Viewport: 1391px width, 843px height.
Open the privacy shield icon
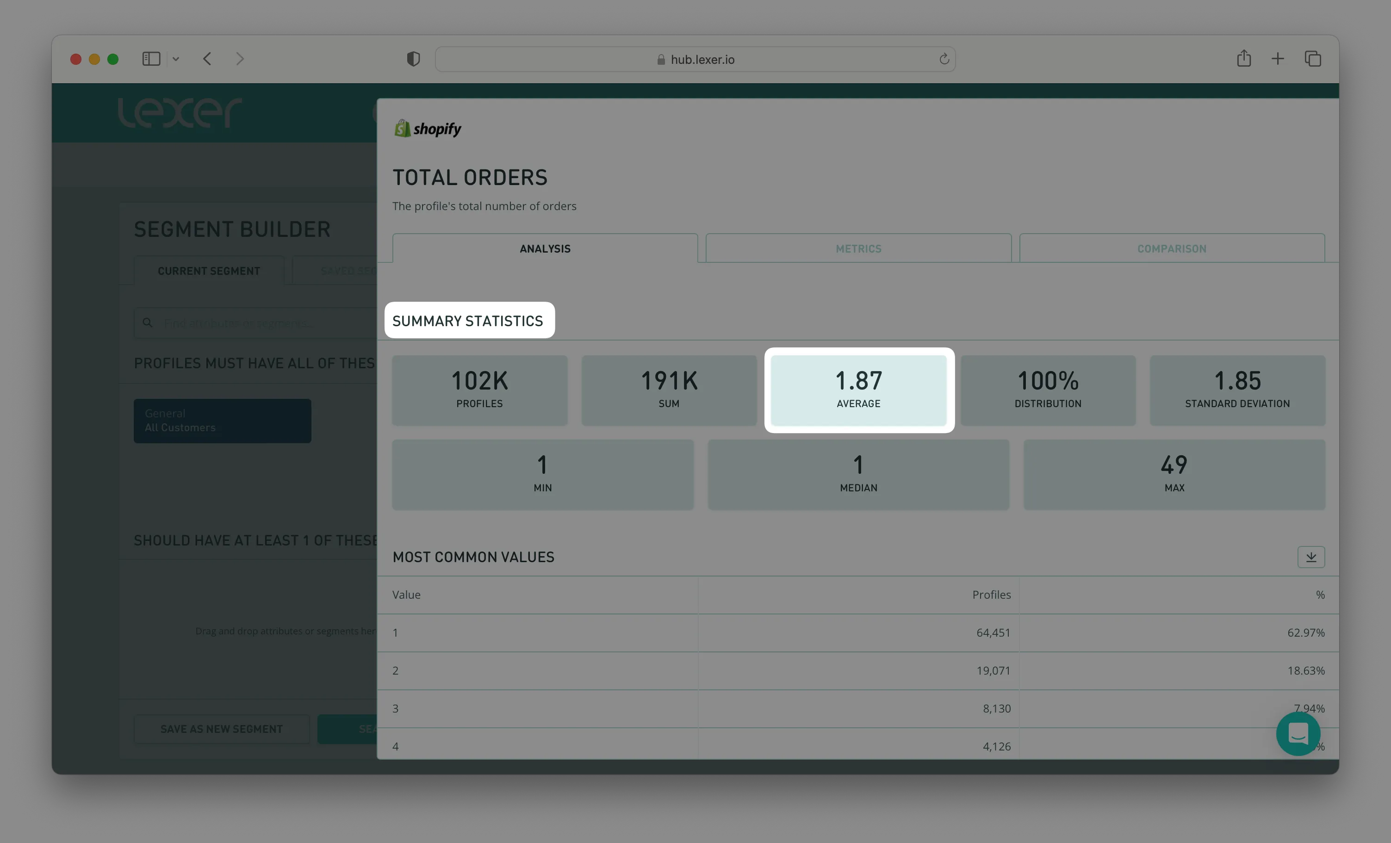413,59
